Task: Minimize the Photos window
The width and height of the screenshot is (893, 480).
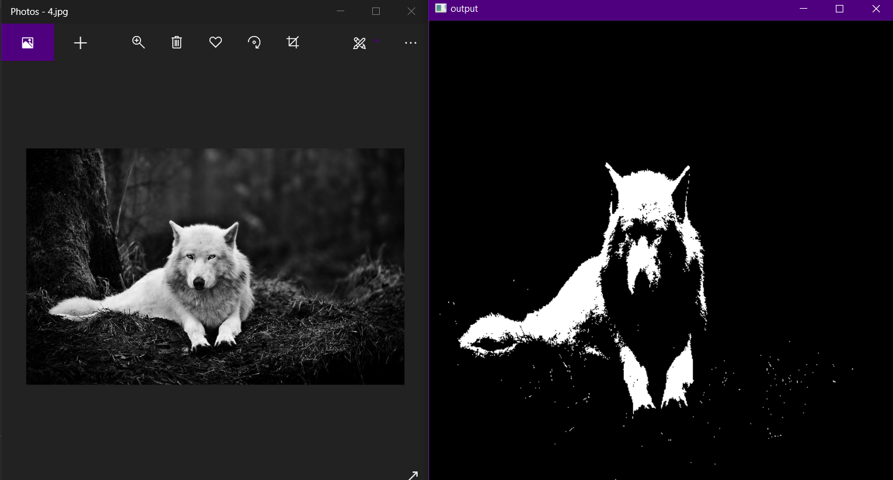Action: (340, 11)
